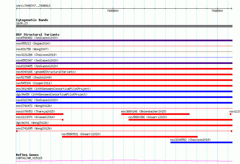Click the red dgv3e201 variant bar
This screenshot has height=164, width=240.
tap(124, 125)
